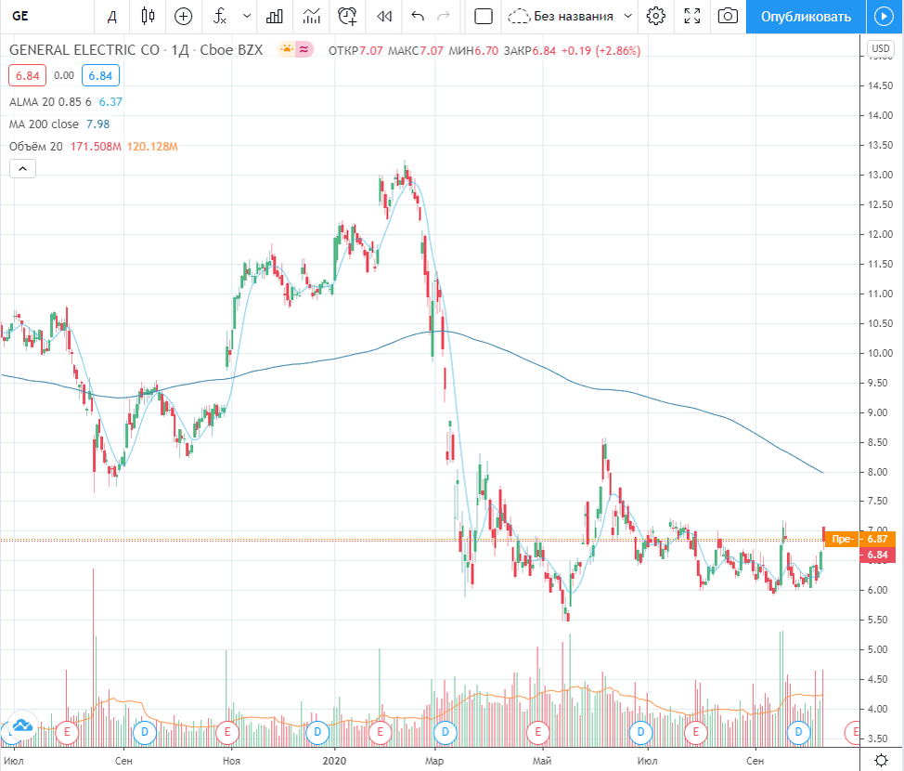Image resolution: width=904 pixels, height=771 pixels.
Task: Click the orange Пре- pre-market price label
Action: coord(842,539)
